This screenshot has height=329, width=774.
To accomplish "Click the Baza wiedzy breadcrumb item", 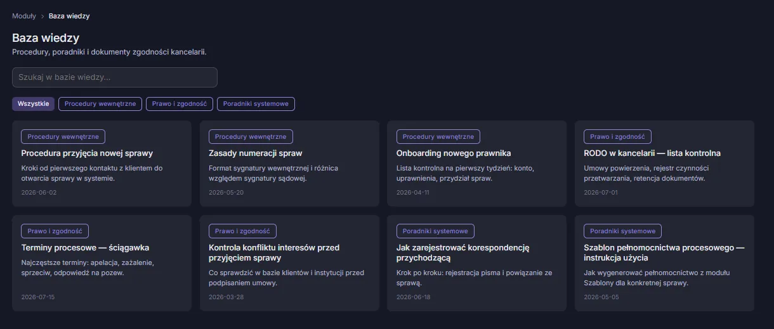I will [x=69, y=16].
